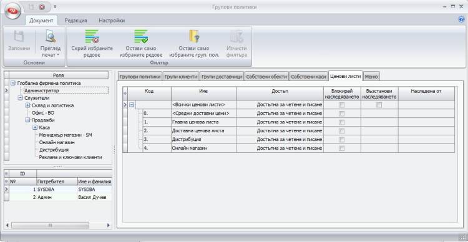Select Реклама и ключови клиенти role
Viewport: 468px width, 242px height.
(71, 157)
